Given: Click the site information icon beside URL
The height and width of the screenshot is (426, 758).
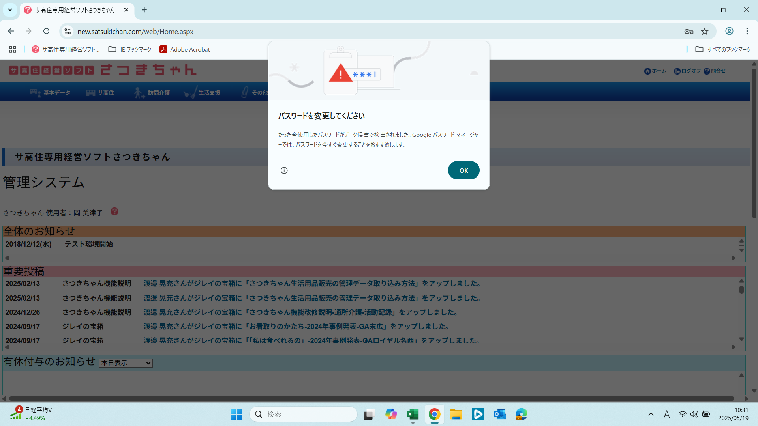Looking at the screenshot, I should pos(68,32).
